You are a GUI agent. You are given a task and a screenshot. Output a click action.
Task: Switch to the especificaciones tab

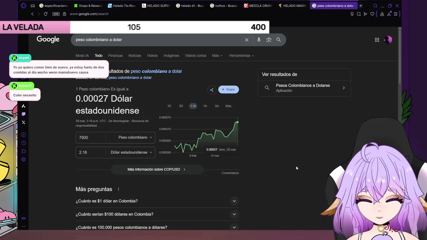point(54,6)
